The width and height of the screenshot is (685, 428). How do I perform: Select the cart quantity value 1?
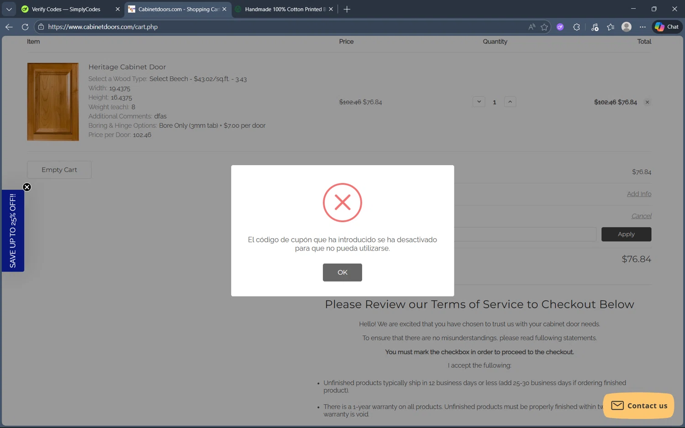click(494, 102)
